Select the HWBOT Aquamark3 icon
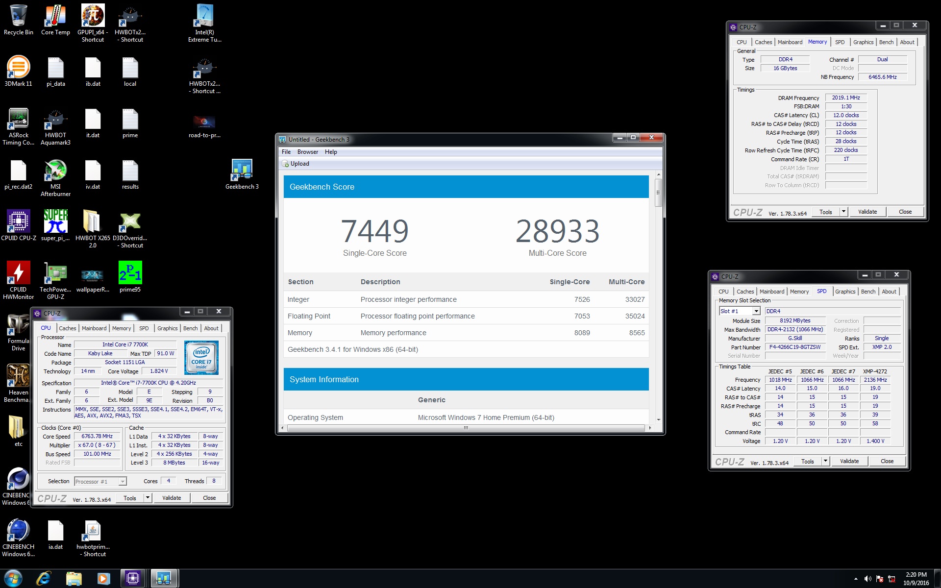This screenshot has height=588, width=941. tap(55, 126)
